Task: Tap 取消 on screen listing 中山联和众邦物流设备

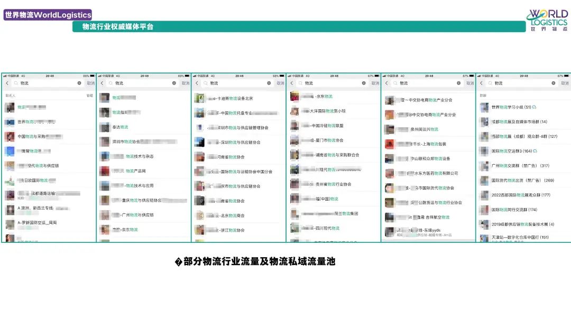Action: 471,83
